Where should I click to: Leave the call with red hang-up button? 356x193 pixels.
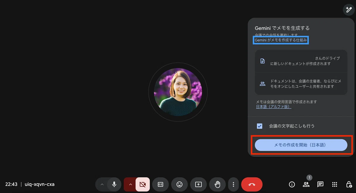tap(252, 184)
